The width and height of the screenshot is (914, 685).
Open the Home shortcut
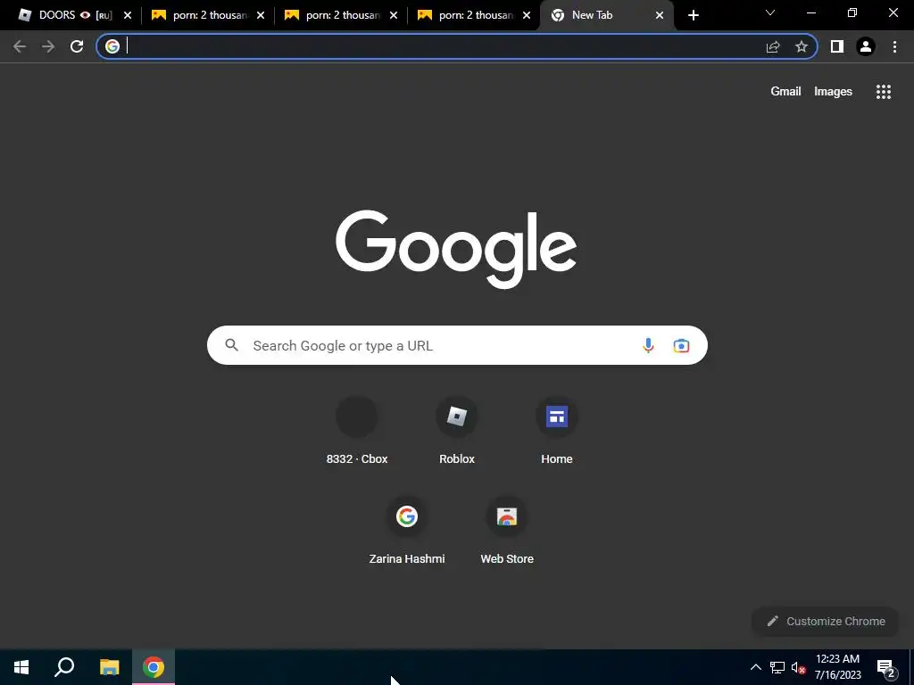coord(557,433)
